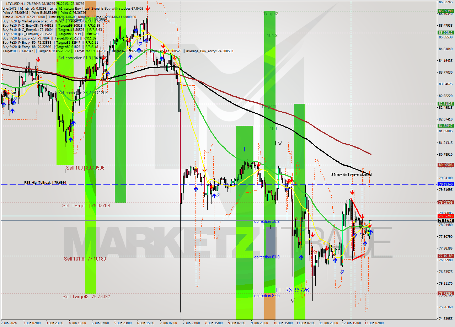This screenshot has width=455, height=327.
Task: Click the green 82.61825 price tag
Action: [446, 104]
